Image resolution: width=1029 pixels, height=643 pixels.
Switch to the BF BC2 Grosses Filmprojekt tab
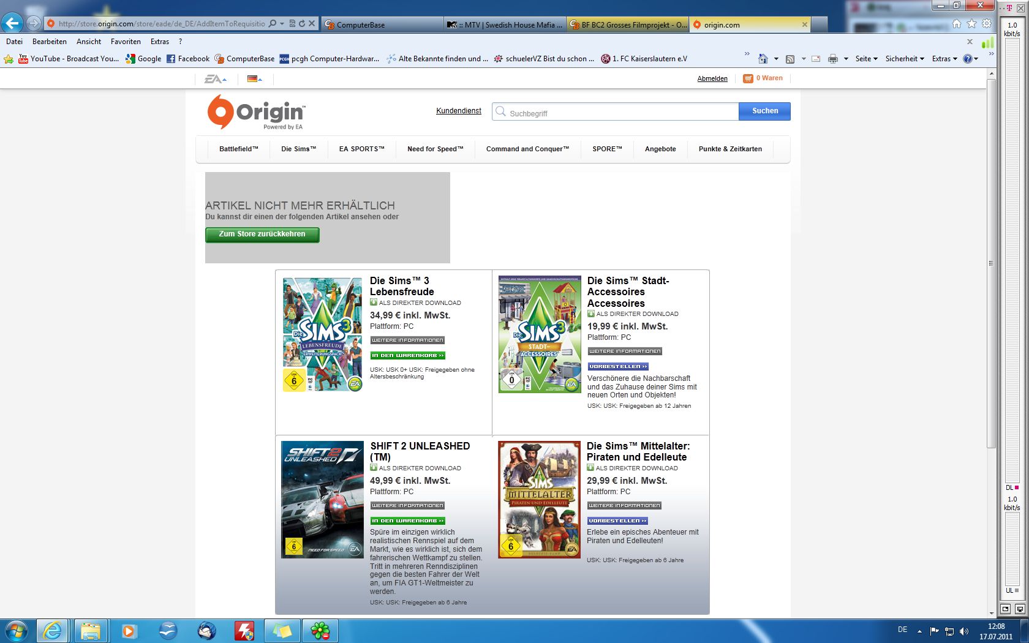(628, 24)
